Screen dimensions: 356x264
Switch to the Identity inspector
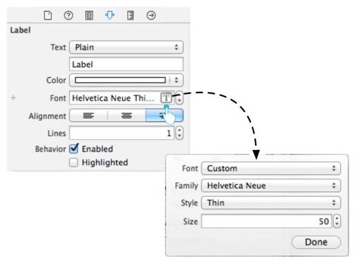(89, 16)
